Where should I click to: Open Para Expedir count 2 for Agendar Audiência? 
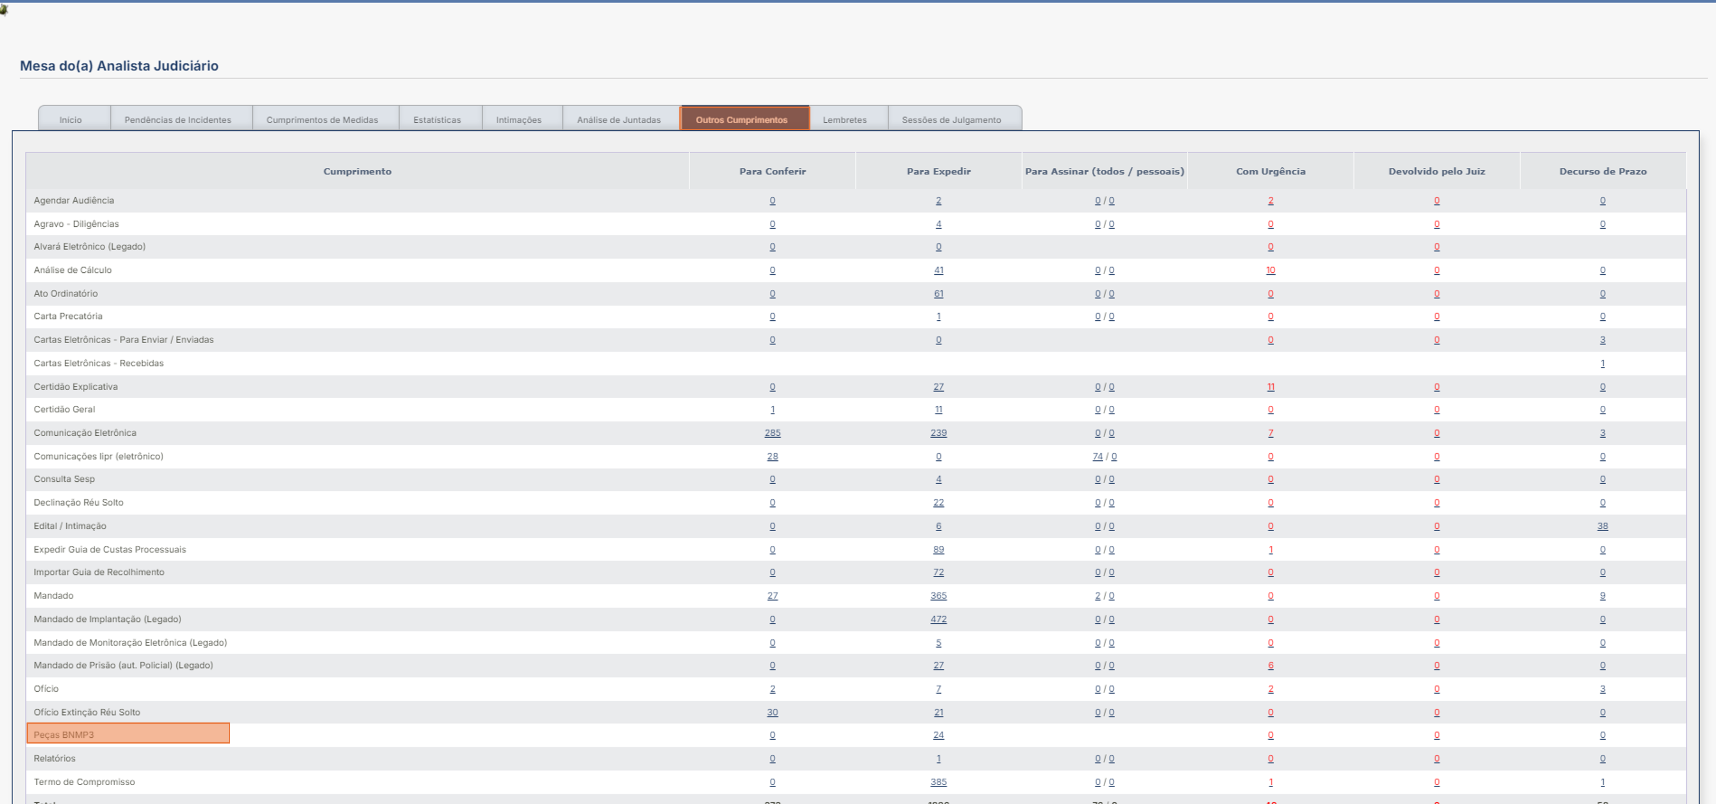939,201
